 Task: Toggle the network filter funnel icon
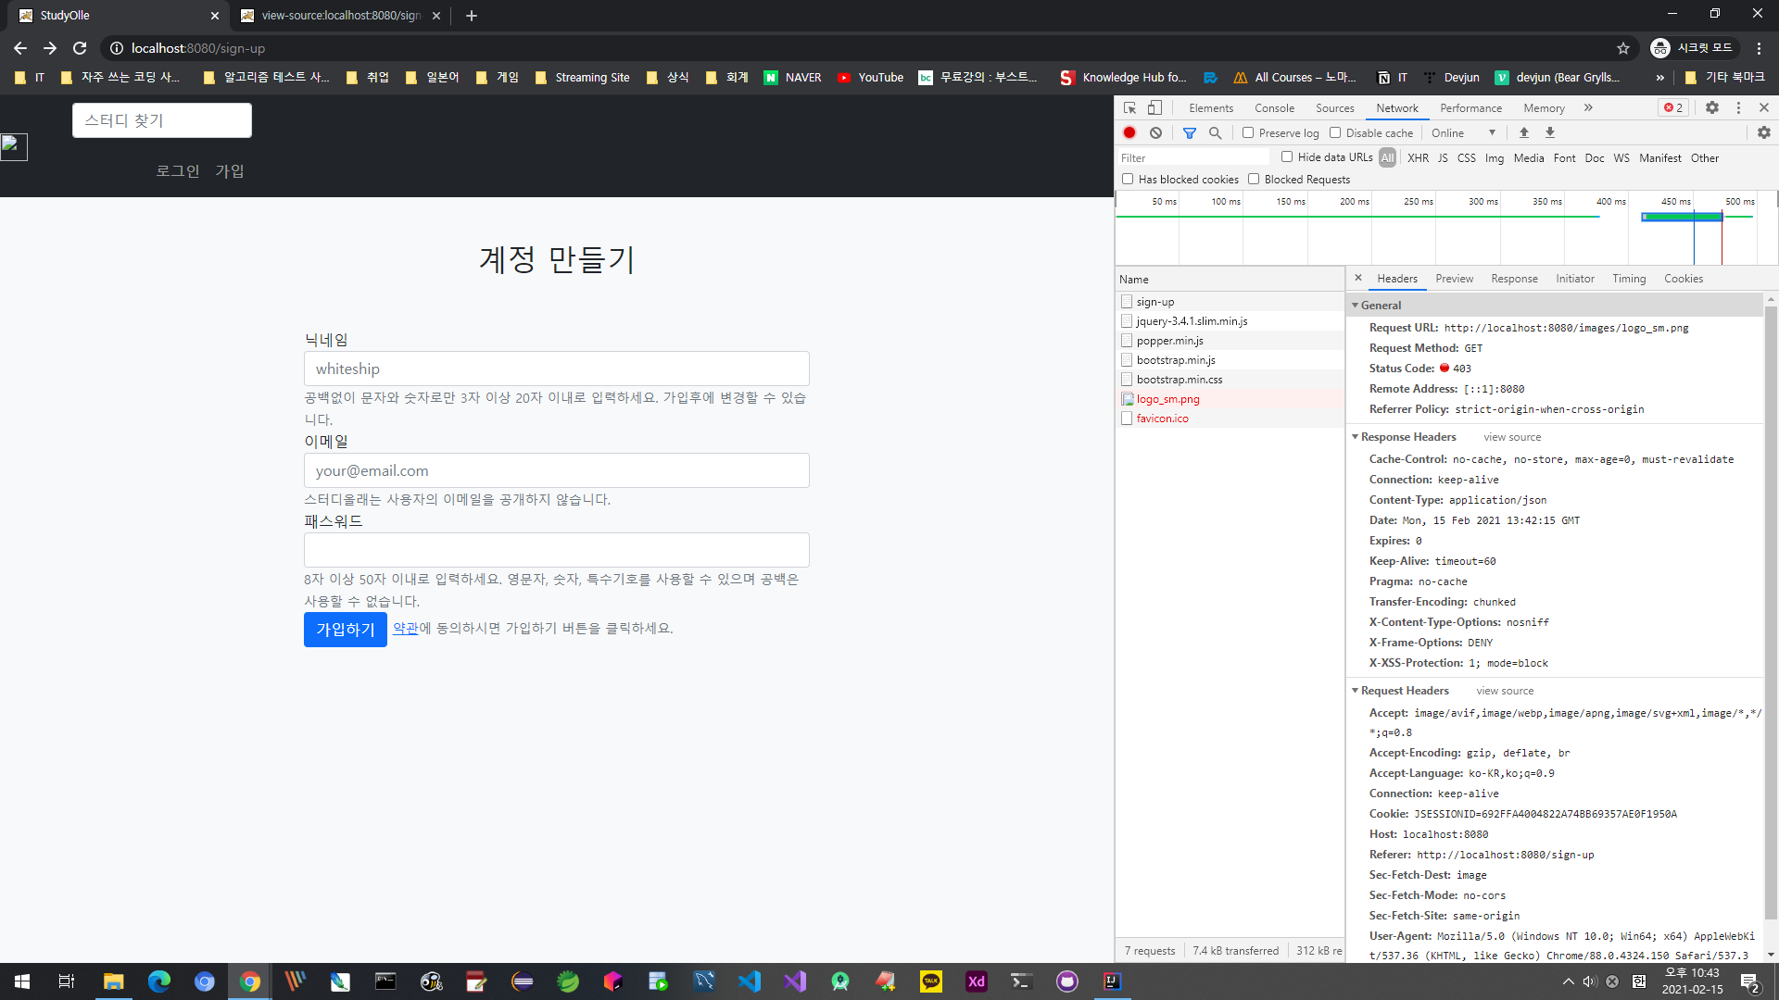[1190, 132]
